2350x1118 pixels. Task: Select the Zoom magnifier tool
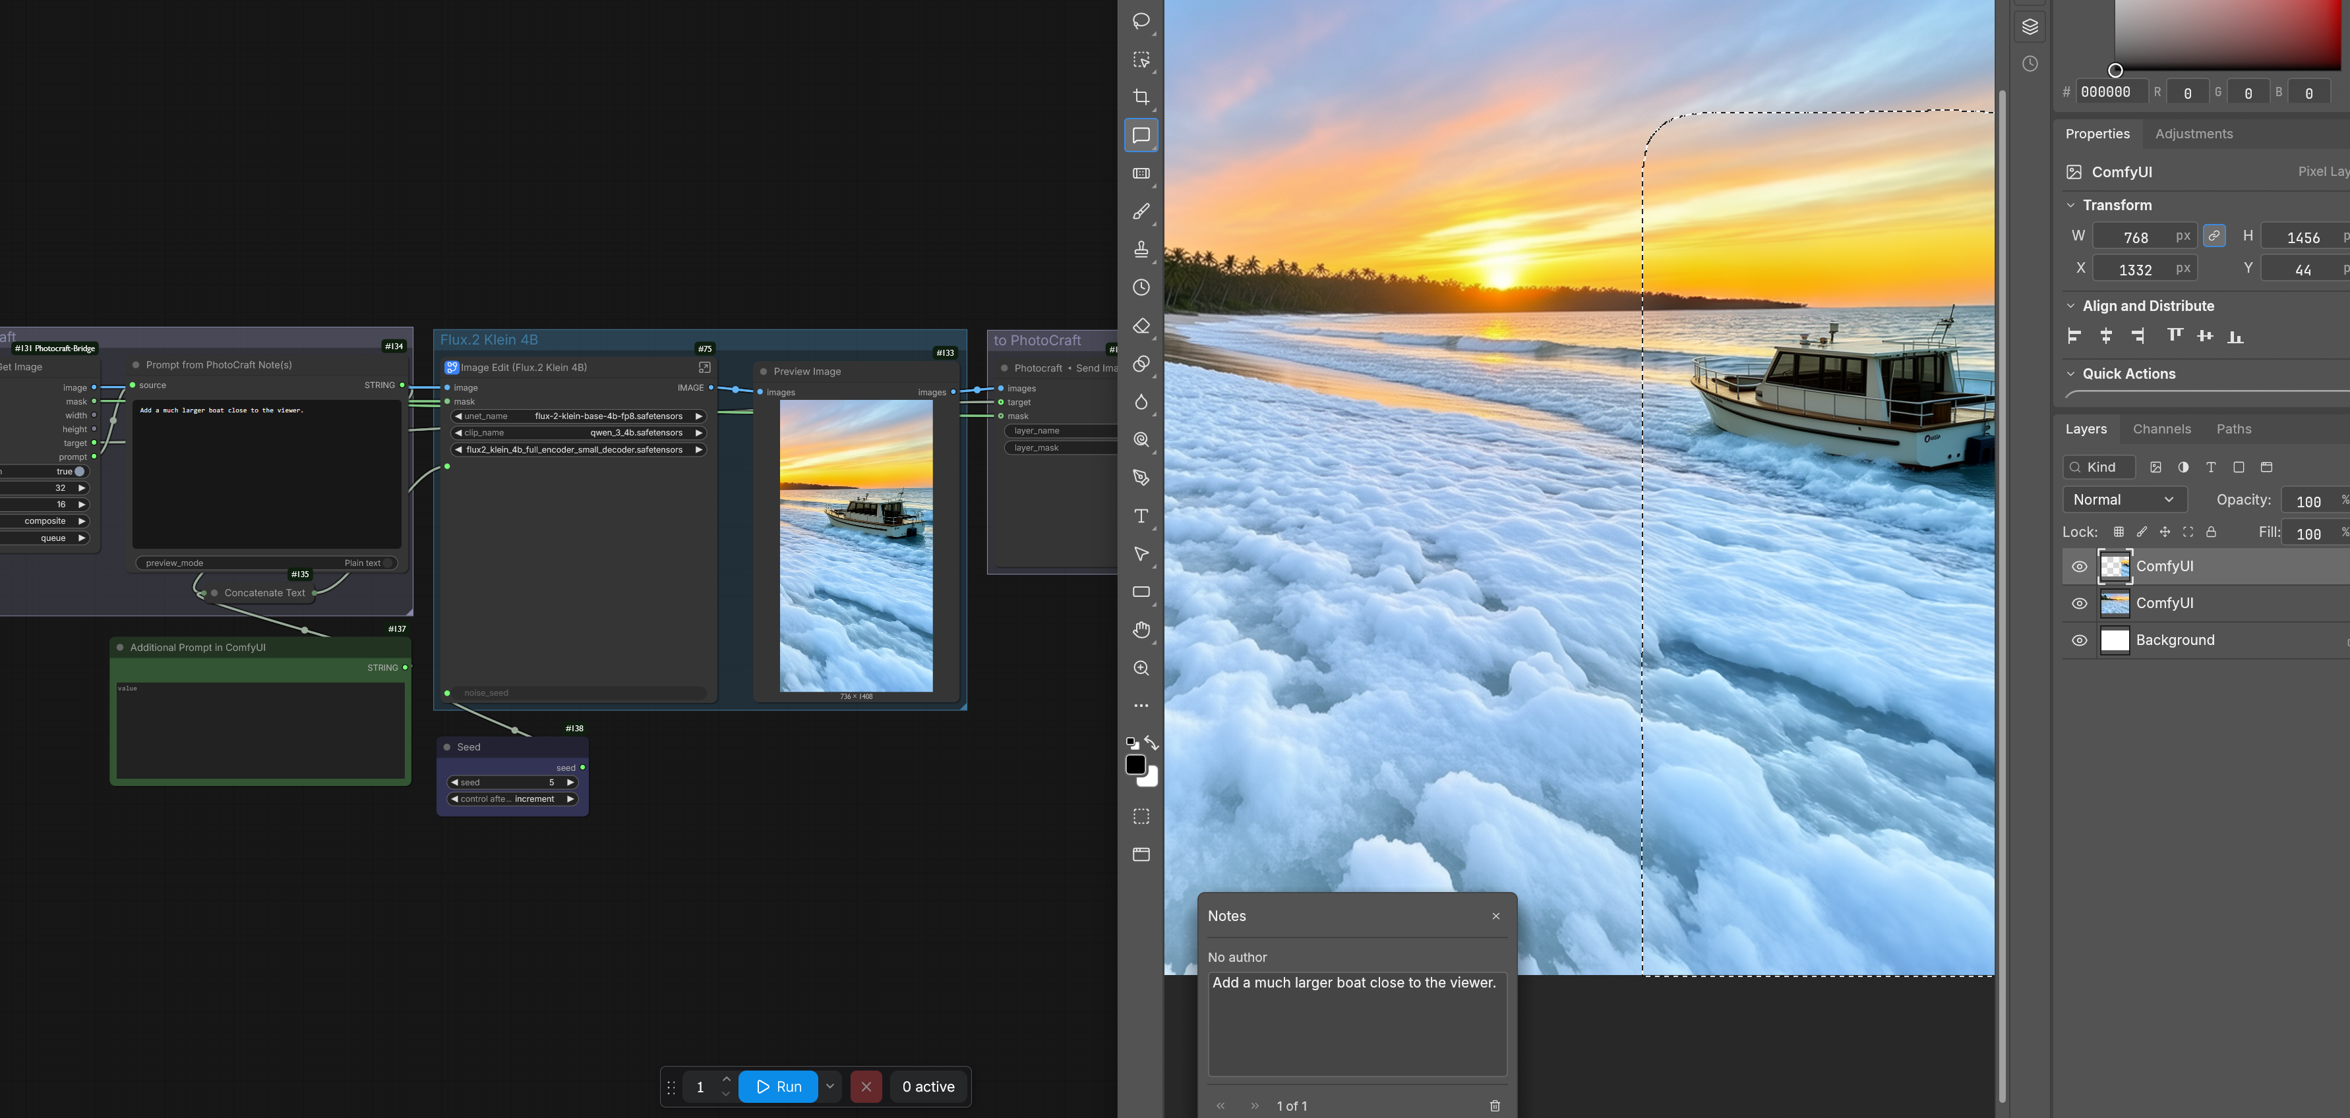pyautogui.click(x=1140, y=668)
